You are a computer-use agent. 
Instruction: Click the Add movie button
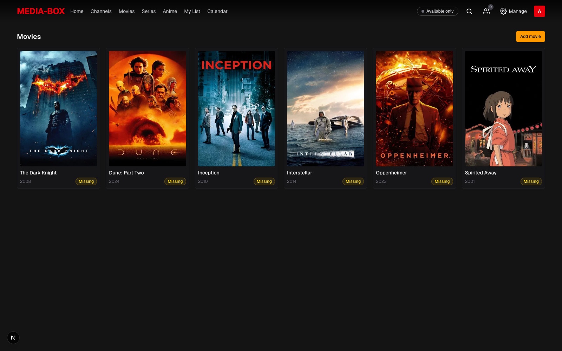click(x=530, y=37)
